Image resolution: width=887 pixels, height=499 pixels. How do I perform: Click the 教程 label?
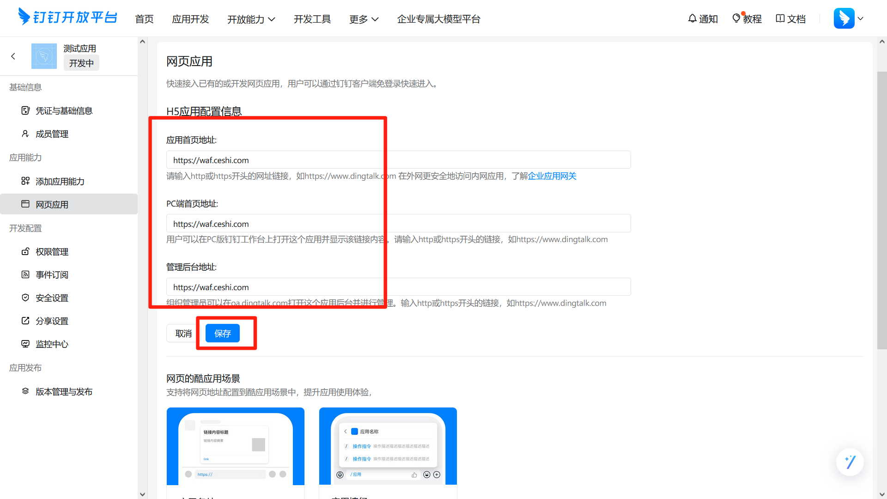tap(752, 19)
